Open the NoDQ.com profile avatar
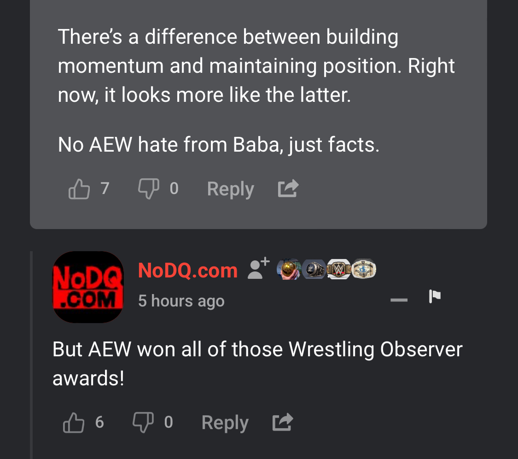 pyautogui.click(x=88, y=287)
